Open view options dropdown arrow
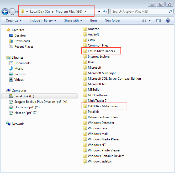This screenshot has width=175, height=173. (150, 21)
